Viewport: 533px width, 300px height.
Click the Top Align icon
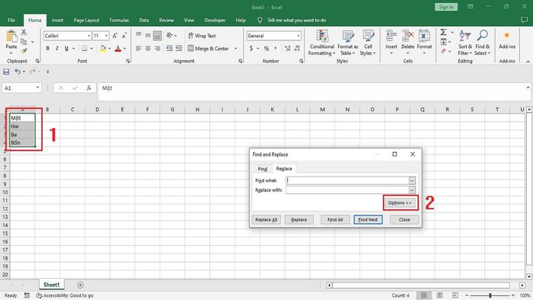pos(139,35)
